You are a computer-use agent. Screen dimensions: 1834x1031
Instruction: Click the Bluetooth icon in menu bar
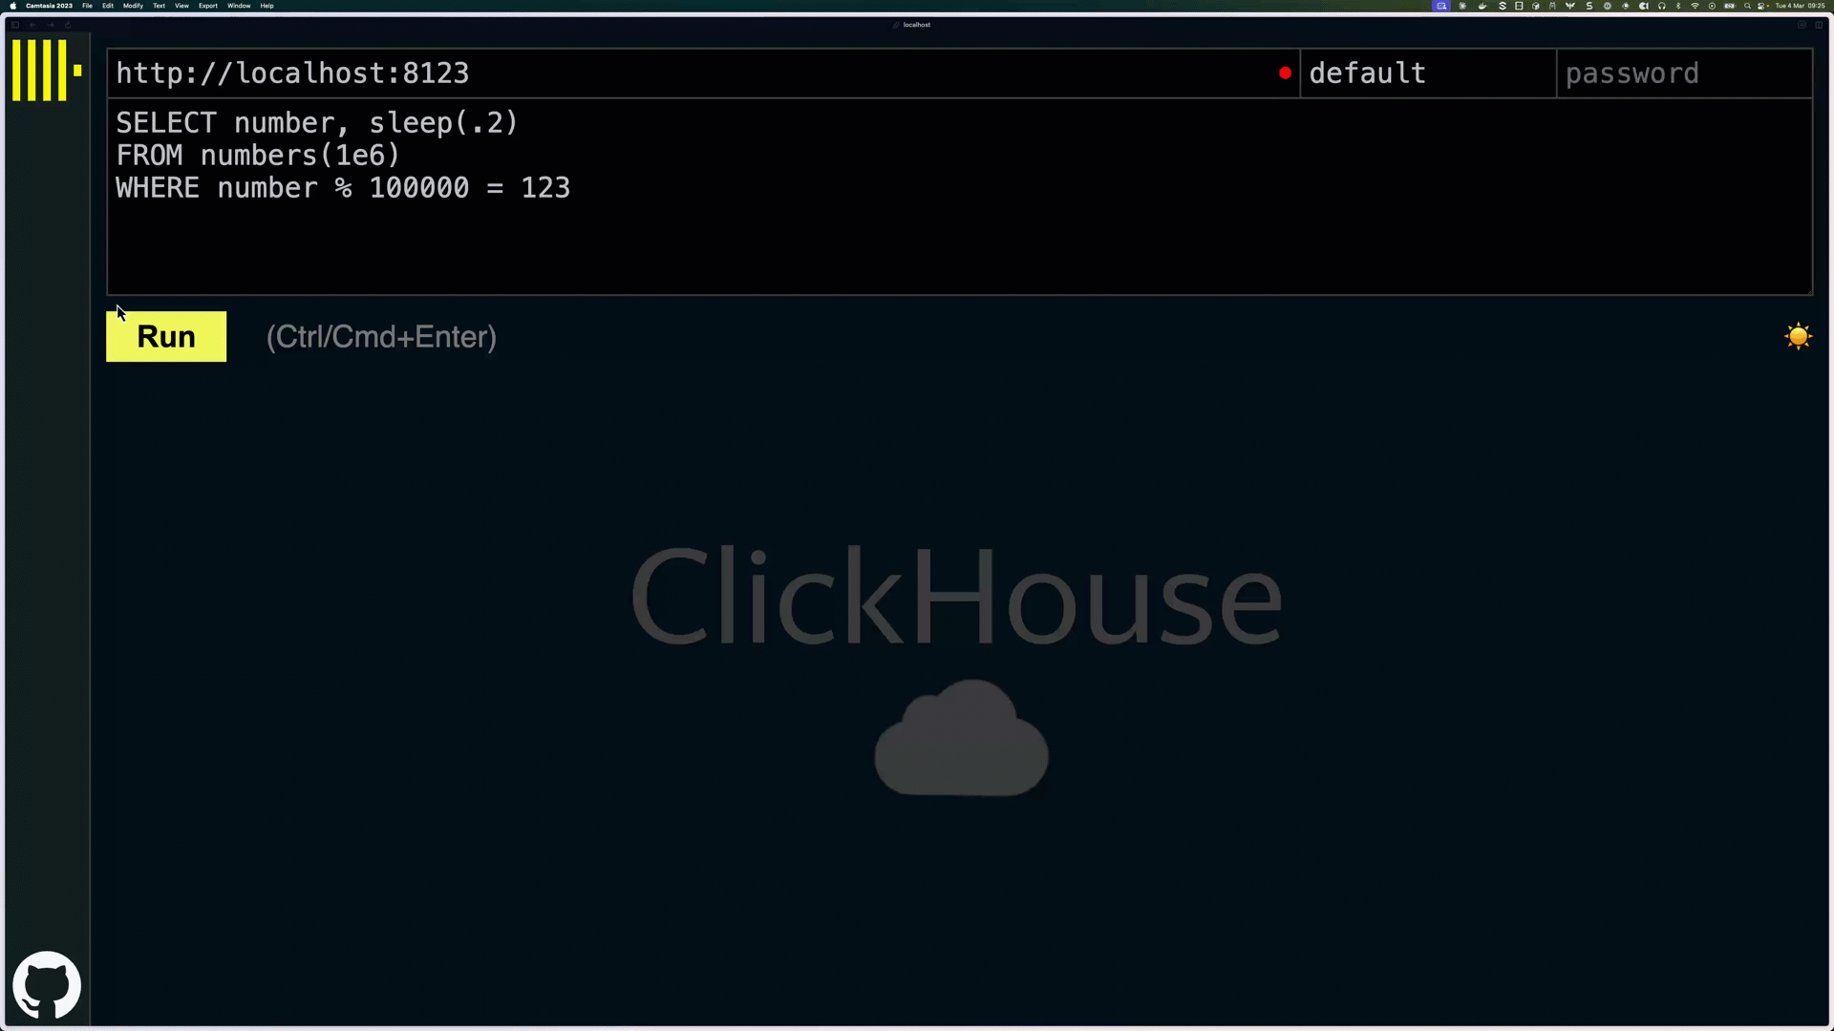click(1678, 6)
